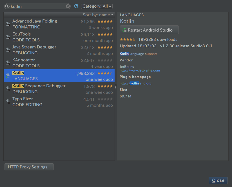
Task: Click the 81,265 download count
Action: pyautogui.click(x=88, y=22)
